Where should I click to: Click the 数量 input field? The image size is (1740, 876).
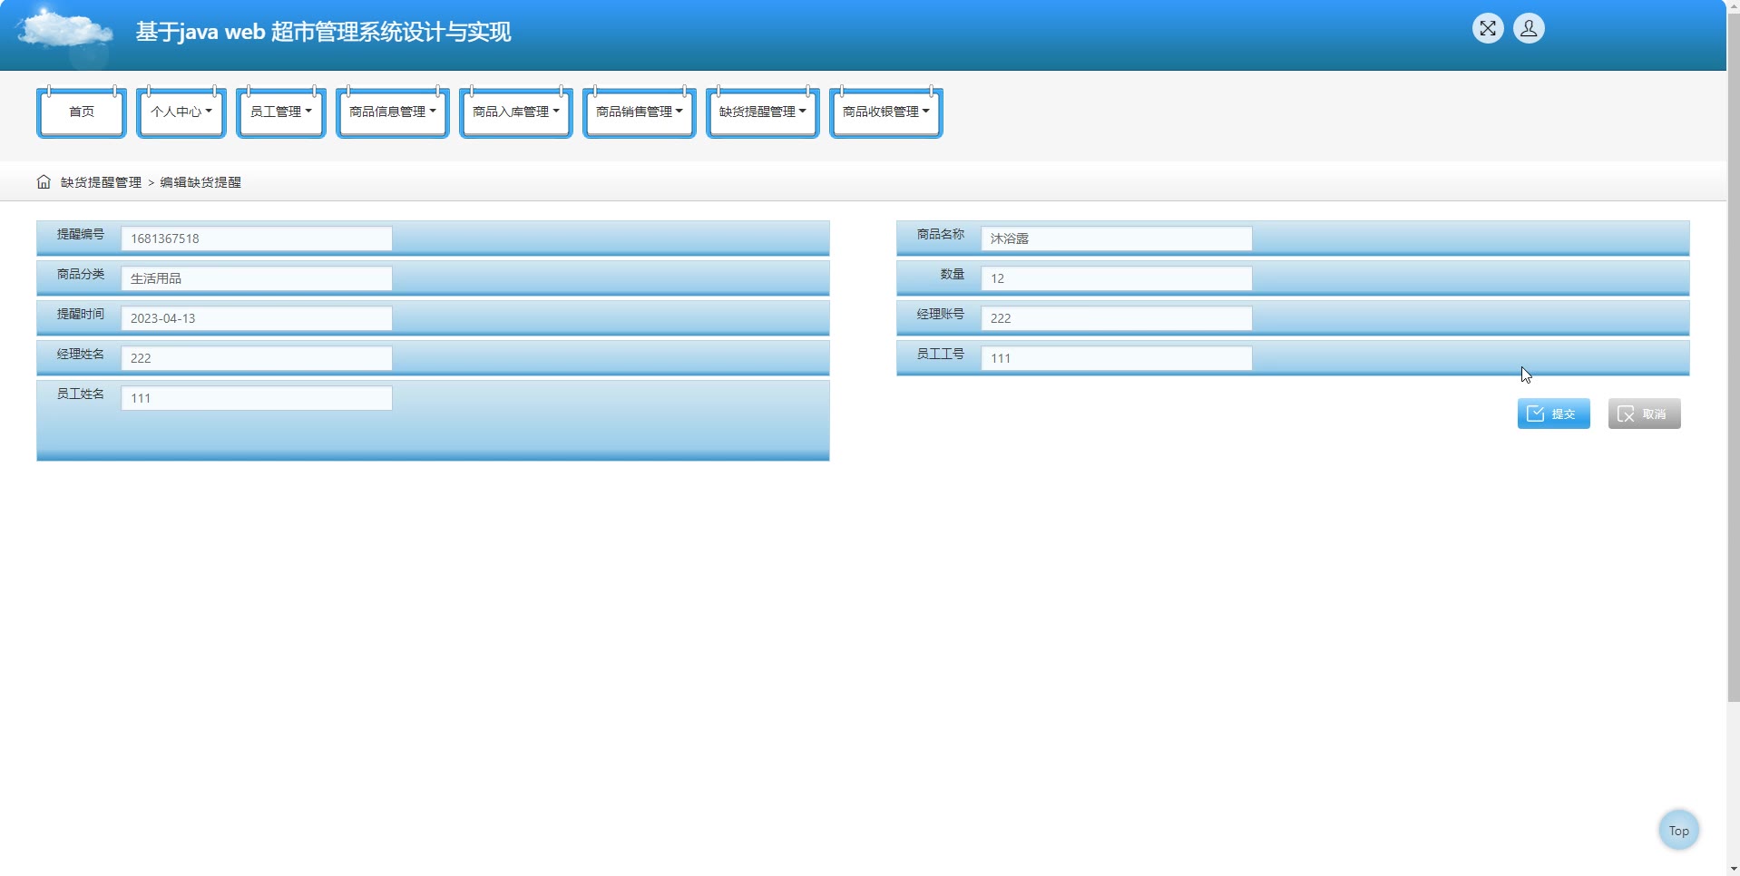coord(1117,278)
